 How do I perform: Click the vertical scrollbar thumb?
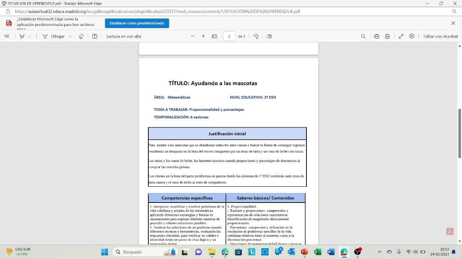pos(459,133)
